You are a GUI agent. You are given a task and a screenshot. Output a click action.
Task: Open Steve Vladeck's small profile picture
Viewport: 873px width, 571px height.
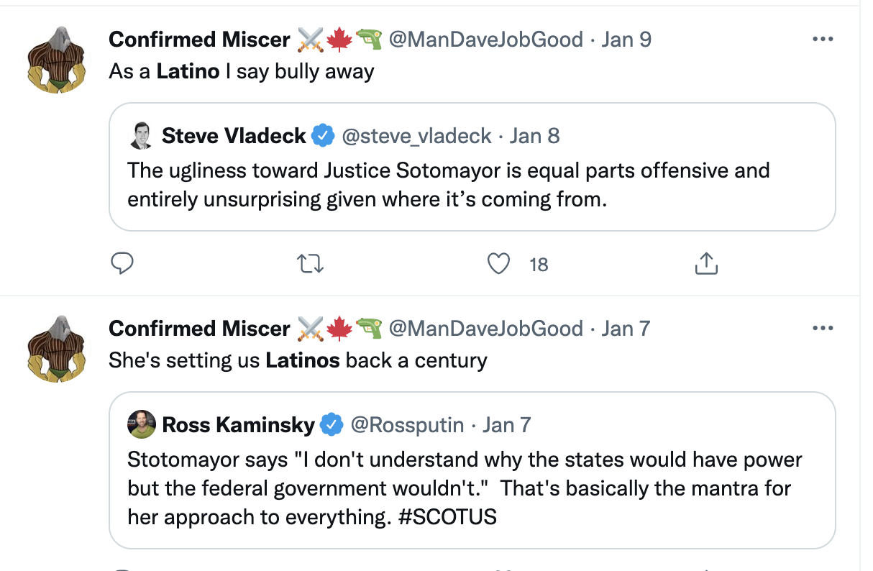coord(141,135)
